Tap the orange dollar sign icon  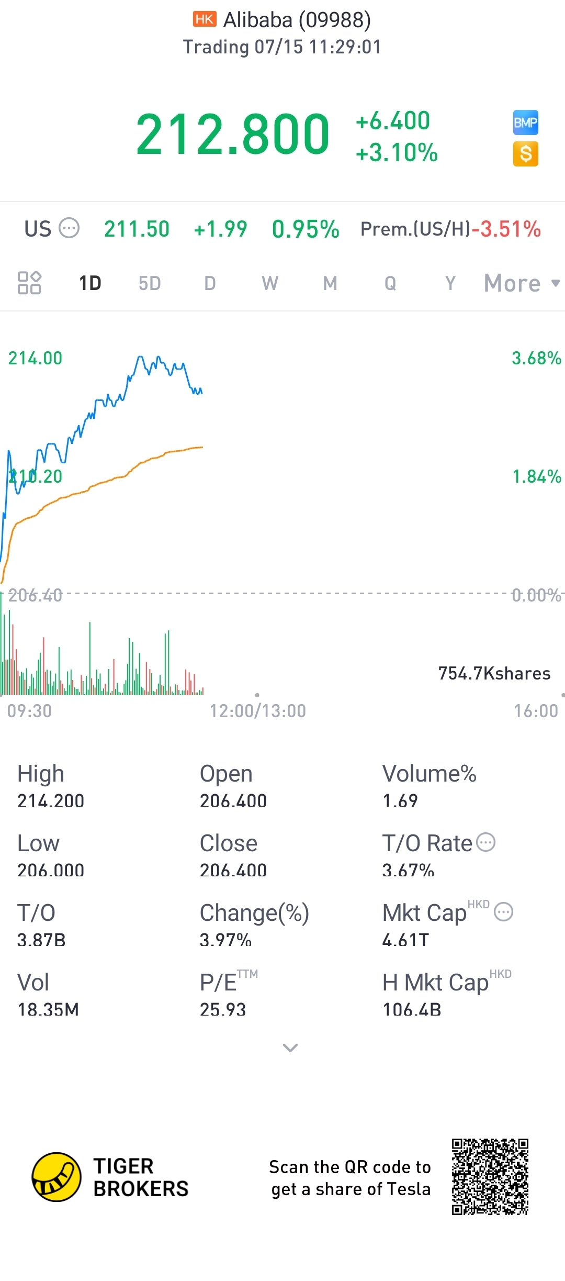pos(525,154)
